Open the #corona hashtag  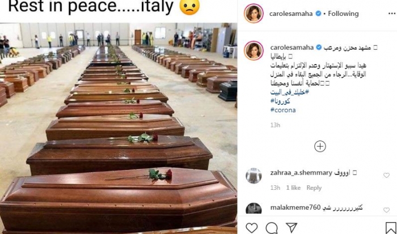(x=283, y=110)
